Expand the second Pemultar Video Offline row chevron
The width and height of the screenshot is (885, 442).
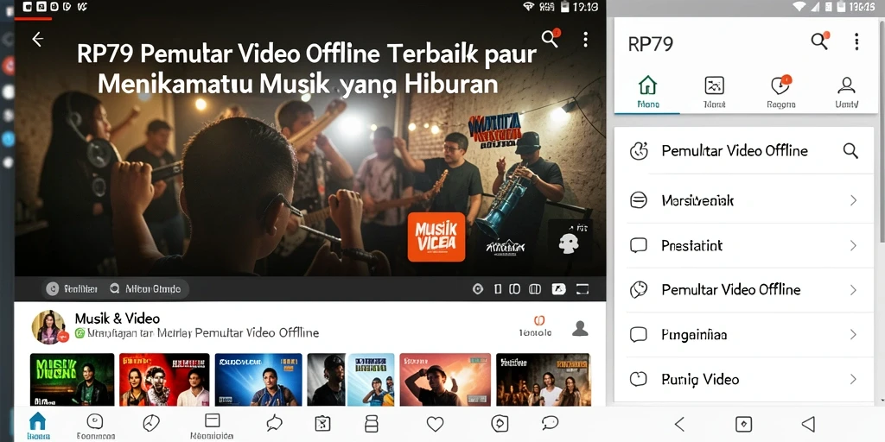click(x=853, y=290)
